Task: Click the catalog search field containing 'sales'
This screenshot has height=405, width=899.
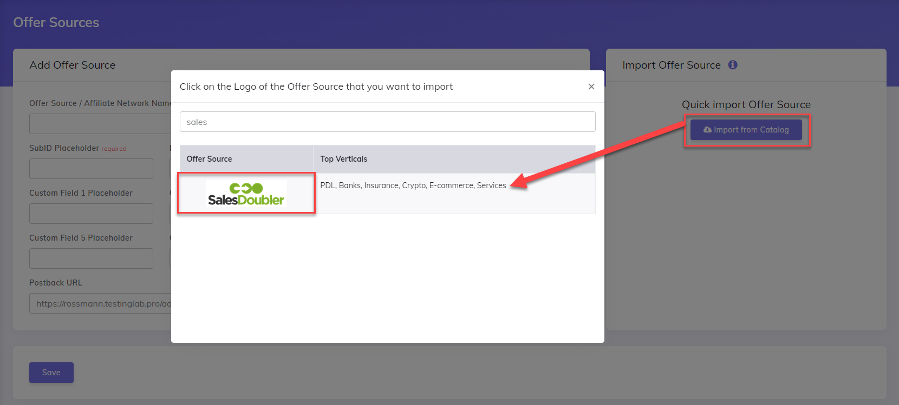Action: click(x=388, y=122)
